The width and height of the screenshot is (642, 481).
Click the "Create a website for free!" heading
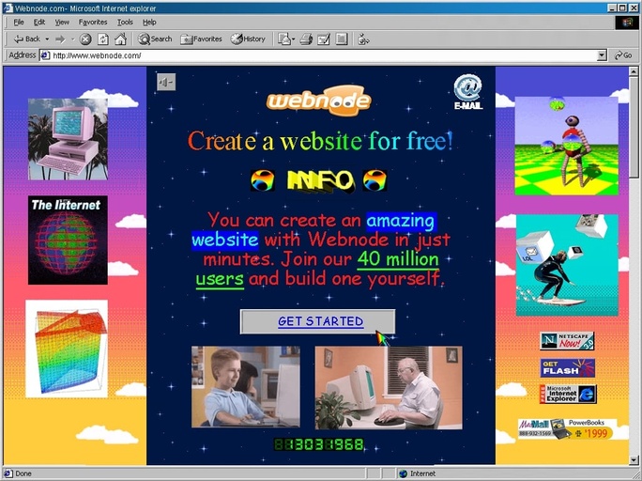[x=321, y=141]
